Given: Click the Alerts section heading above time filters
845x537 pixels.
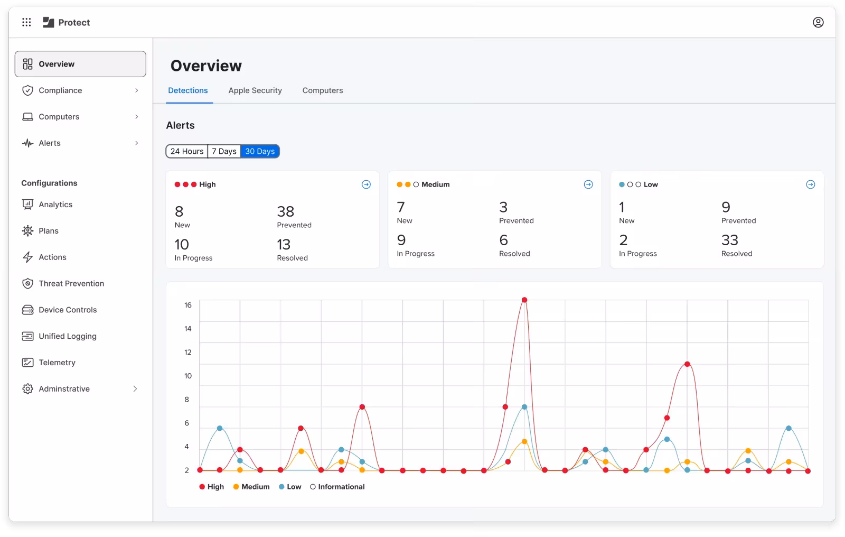Looking at the screenshot, I should coord(180,125).
